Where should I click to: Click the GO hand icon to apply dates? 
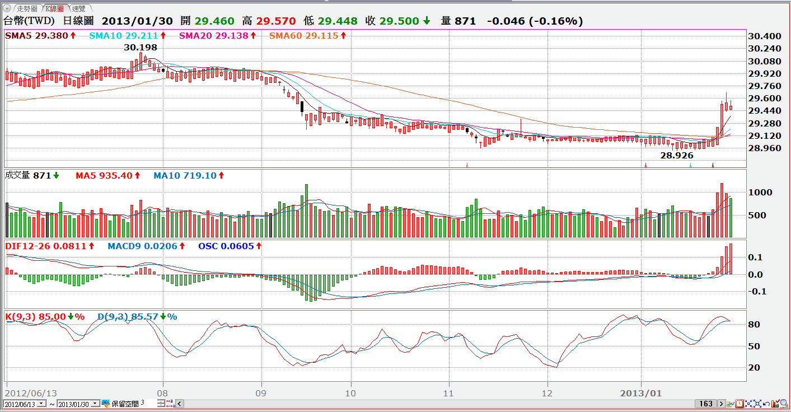point(106,404)
